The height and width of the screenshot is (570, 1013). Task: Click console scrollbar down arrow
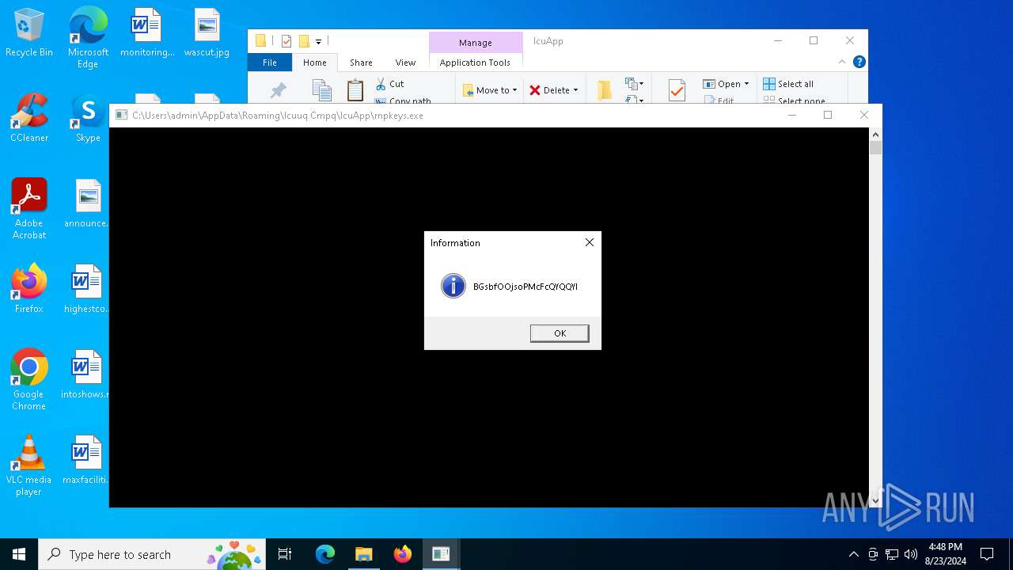pos(875,501)
